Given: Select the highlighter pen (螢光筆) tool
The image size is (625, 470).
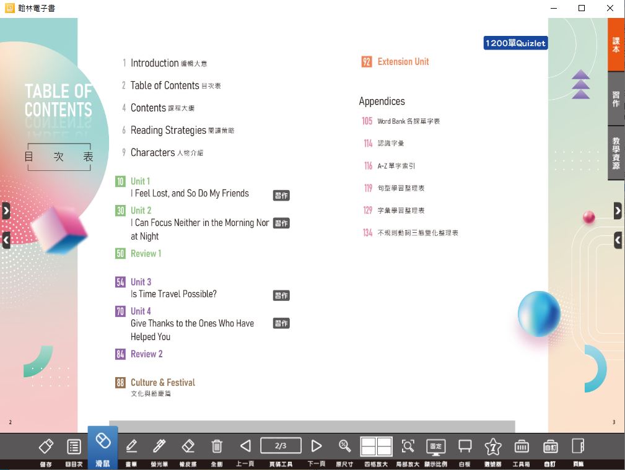Looking at the screenshot, I should (160, 446).
